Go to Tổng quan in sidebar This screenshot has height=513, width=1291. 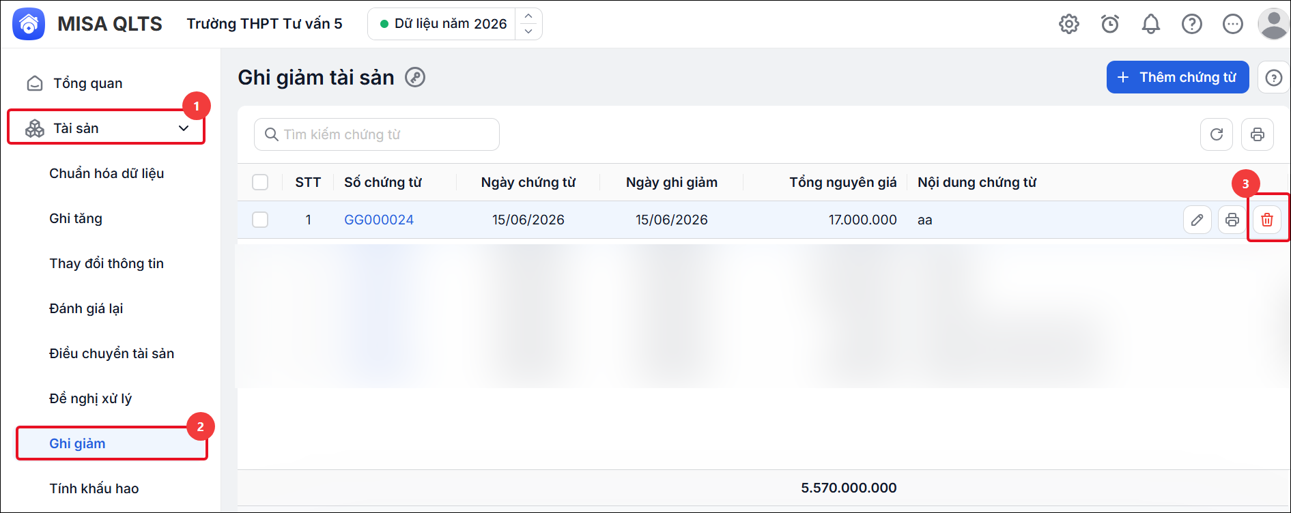88,83
